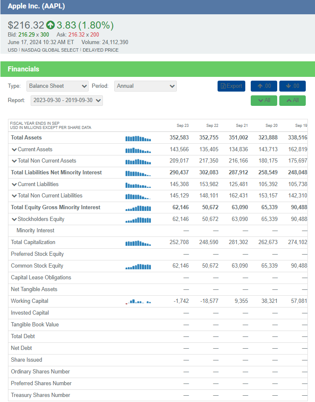Click the Sep 21 column header
Viewport: 315px width, 402px height.
pos(241,125)
